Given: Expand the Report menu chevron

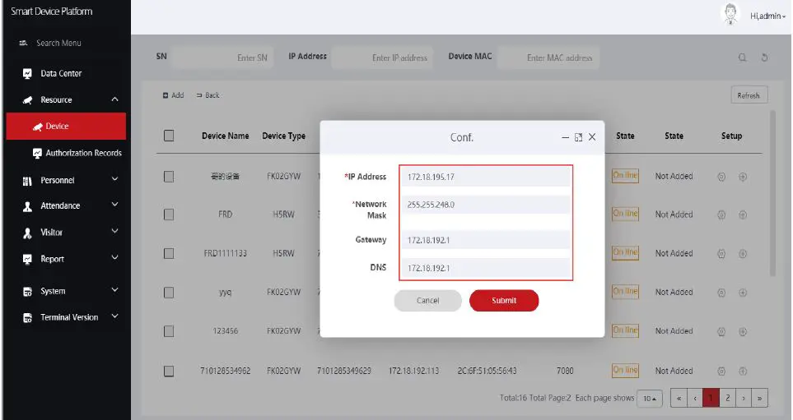Looking at the screenshot, I should [x=114, y=257].
